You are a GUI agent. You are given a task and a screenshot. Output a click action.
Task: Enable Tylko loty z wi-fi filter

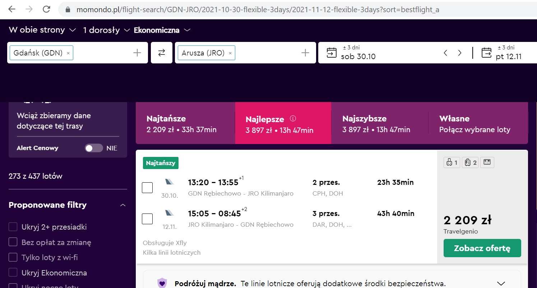pos(13,257)
